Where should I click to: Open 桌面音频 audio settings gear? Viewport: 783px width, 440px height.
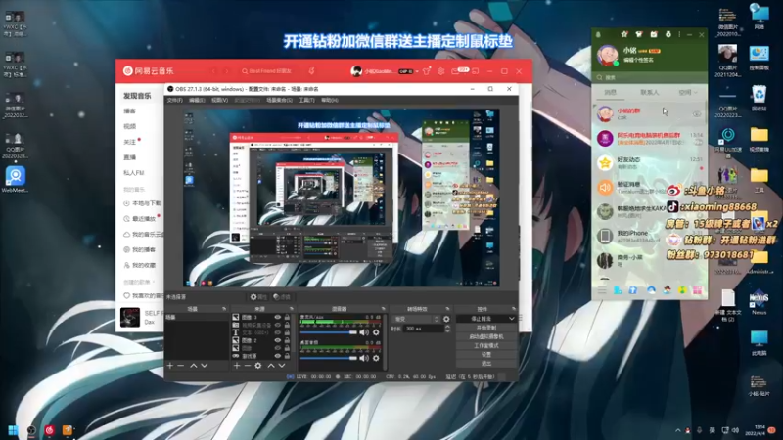pyautogui.click(x=376, y=358)
